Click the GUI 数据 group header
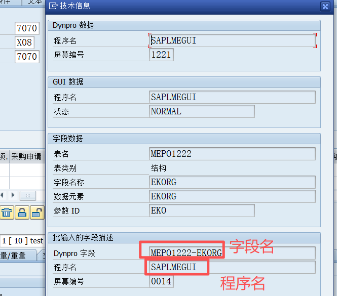 (184, 82)
